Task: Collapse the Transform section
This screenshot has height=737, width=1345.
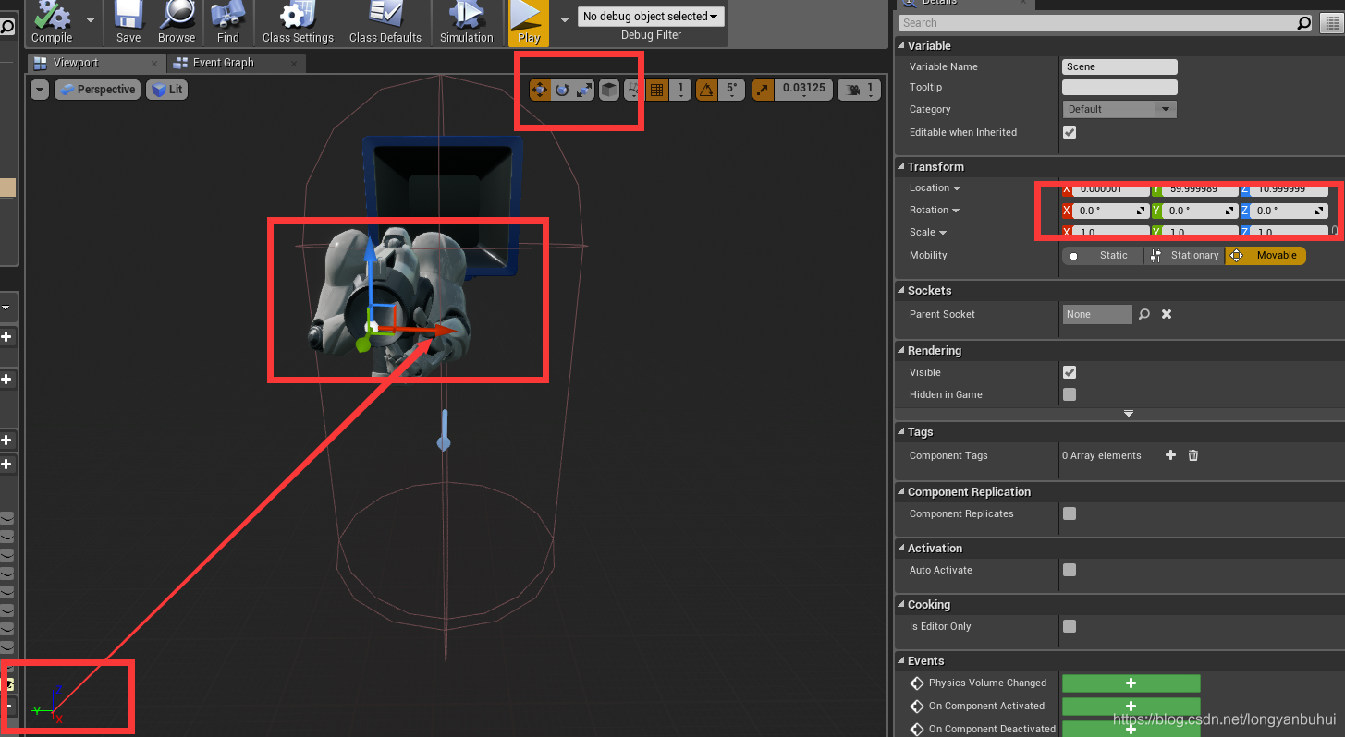Action: pyautogui.click(x=901, y=166)
